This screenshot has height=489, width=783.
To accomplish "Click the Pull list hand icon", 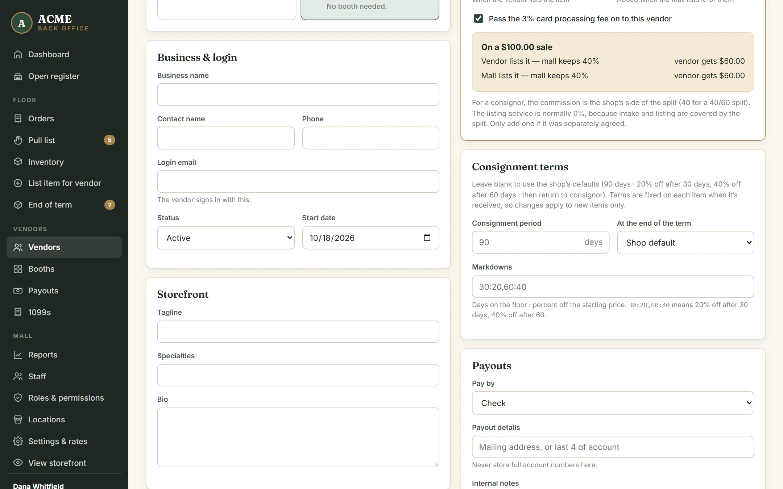I will click(x=18, y=140).
